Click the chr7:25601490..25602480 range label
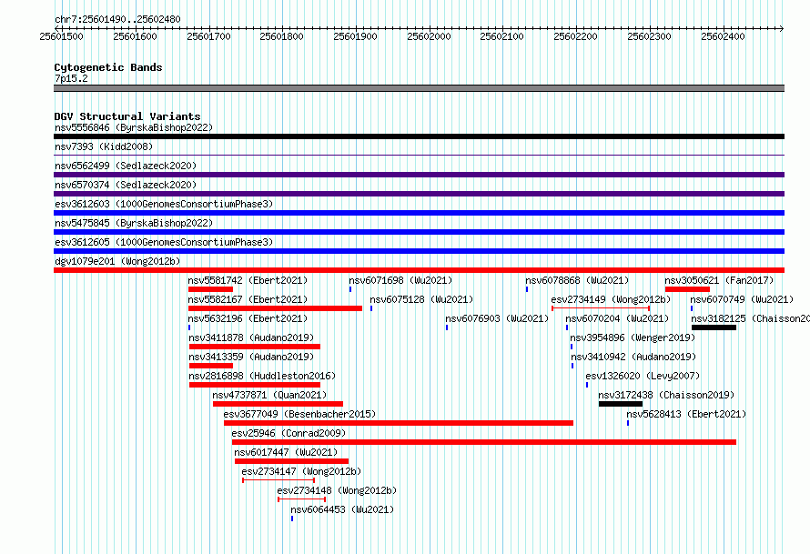Image resolution: width=810 pixels, height=554 pixels. [x=117, y=19]
